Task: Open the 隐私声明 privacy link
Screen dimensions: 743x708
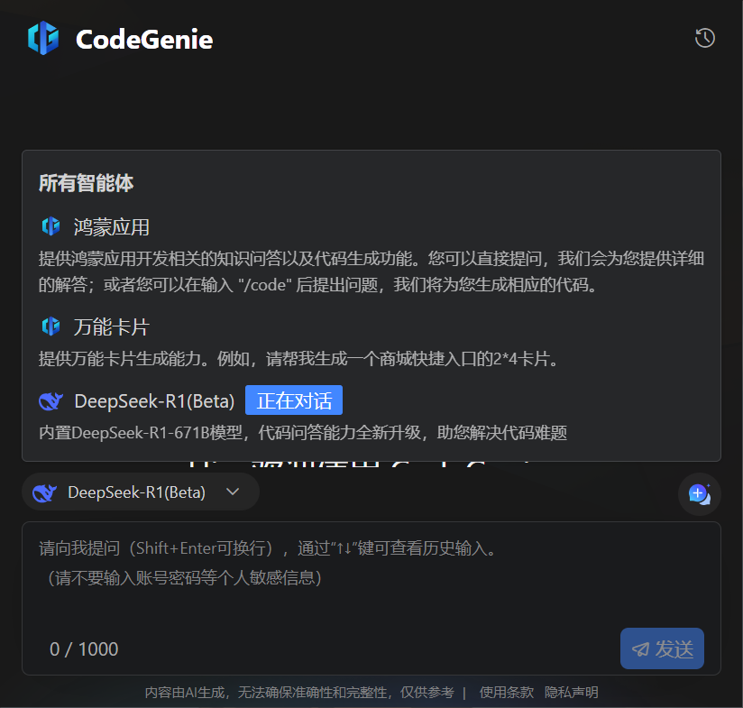Action: pos(572,693)
